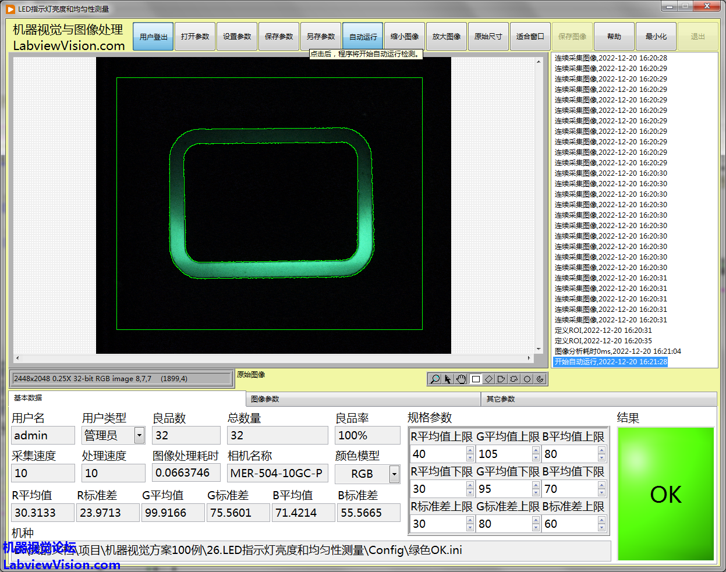This screenshot has width=726, height=572.
Task: Open the 用户类型 dropdown
Action: coord(139,435)
